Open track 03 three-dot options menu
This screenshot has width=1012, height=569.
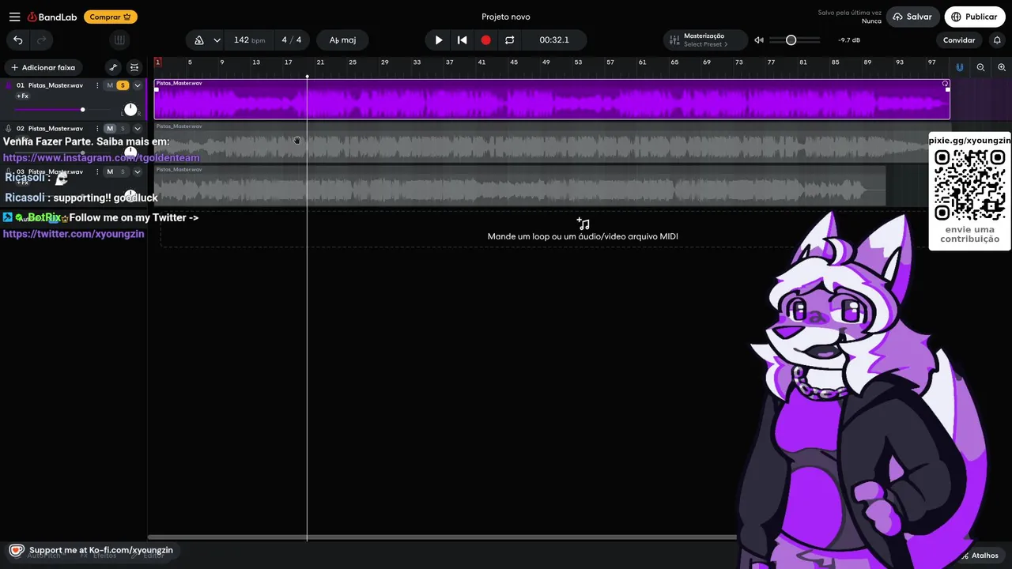(97, 171)
